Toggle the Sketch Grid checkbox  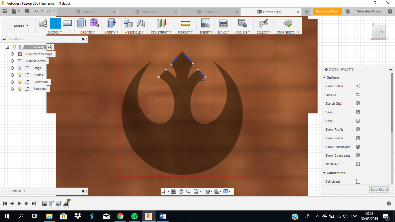(x=358, y=103)
